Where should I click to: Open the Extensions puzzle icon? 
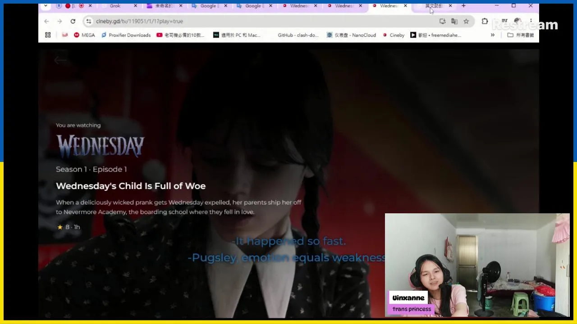coord(485,21)
